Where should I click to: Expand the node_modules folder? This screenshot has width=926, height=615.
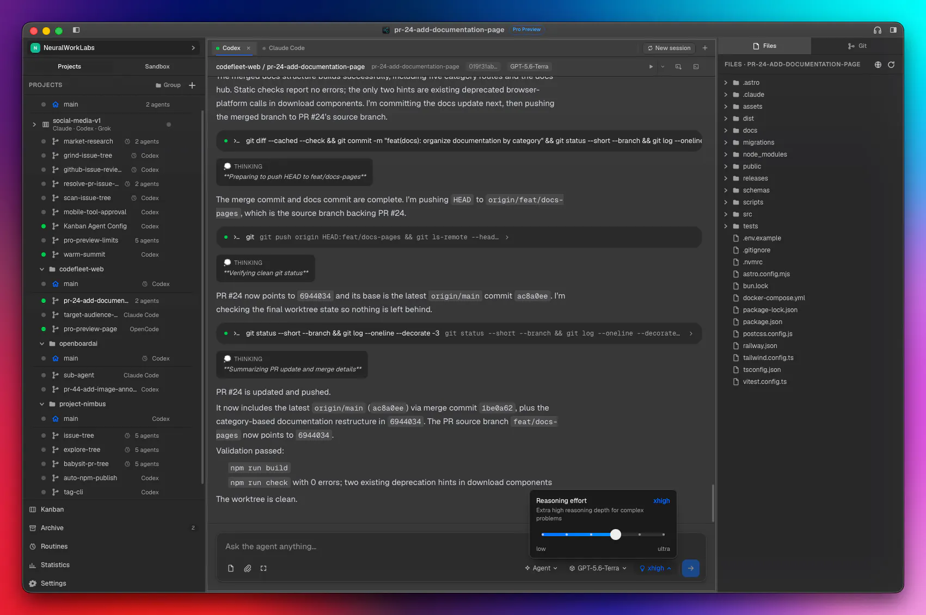coord(726,154)
